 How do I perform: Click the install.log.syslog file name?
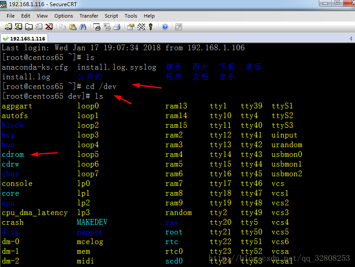[117, 67]
